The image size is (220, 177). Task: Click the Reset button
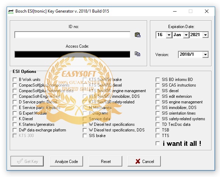pos(106,161)
